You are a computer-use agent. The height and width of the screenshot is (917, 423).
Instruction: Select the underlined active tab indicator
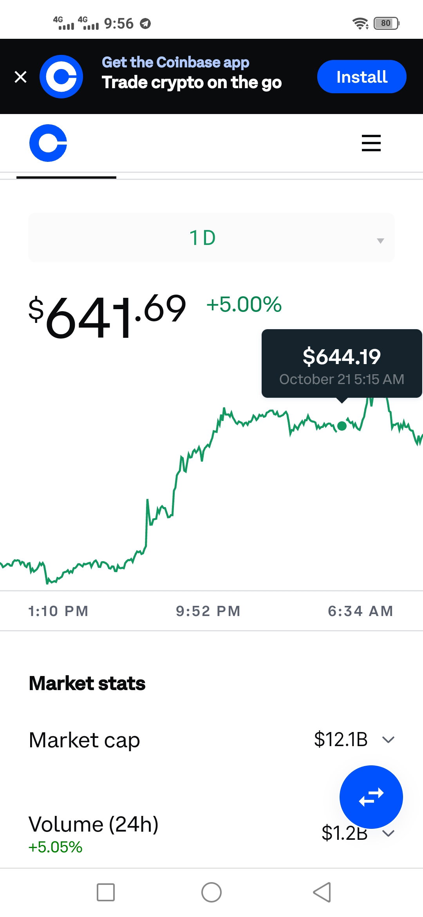pos(66,178)
